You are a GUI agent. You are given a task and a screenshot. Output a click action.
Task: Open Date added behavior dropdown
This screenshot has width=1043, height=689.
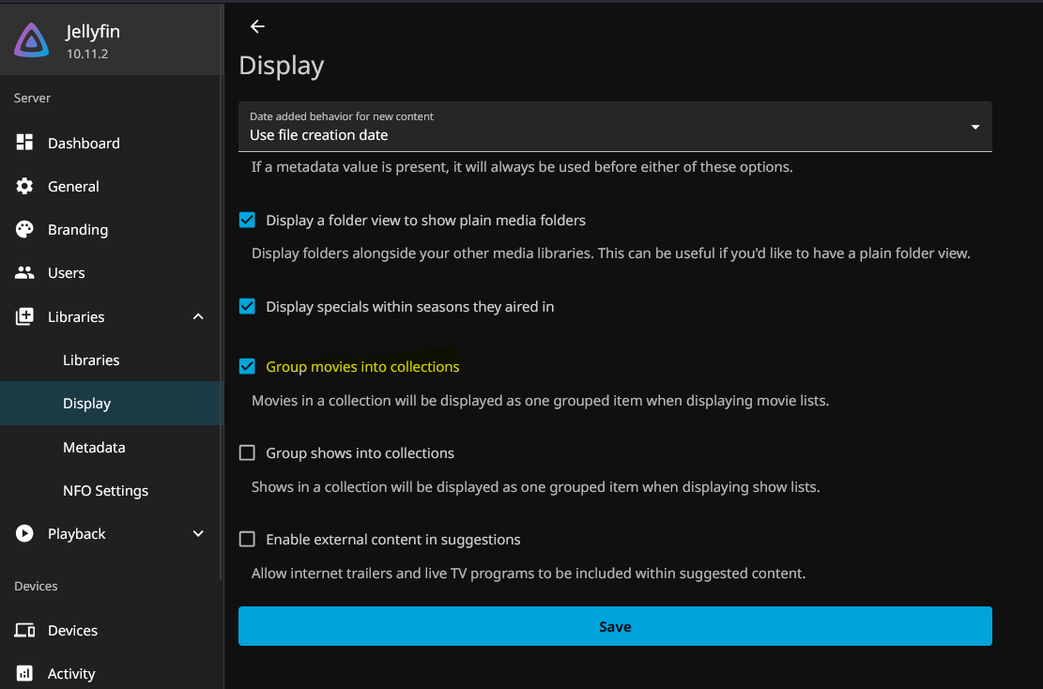pyautogui.click(x=615, y=127)
